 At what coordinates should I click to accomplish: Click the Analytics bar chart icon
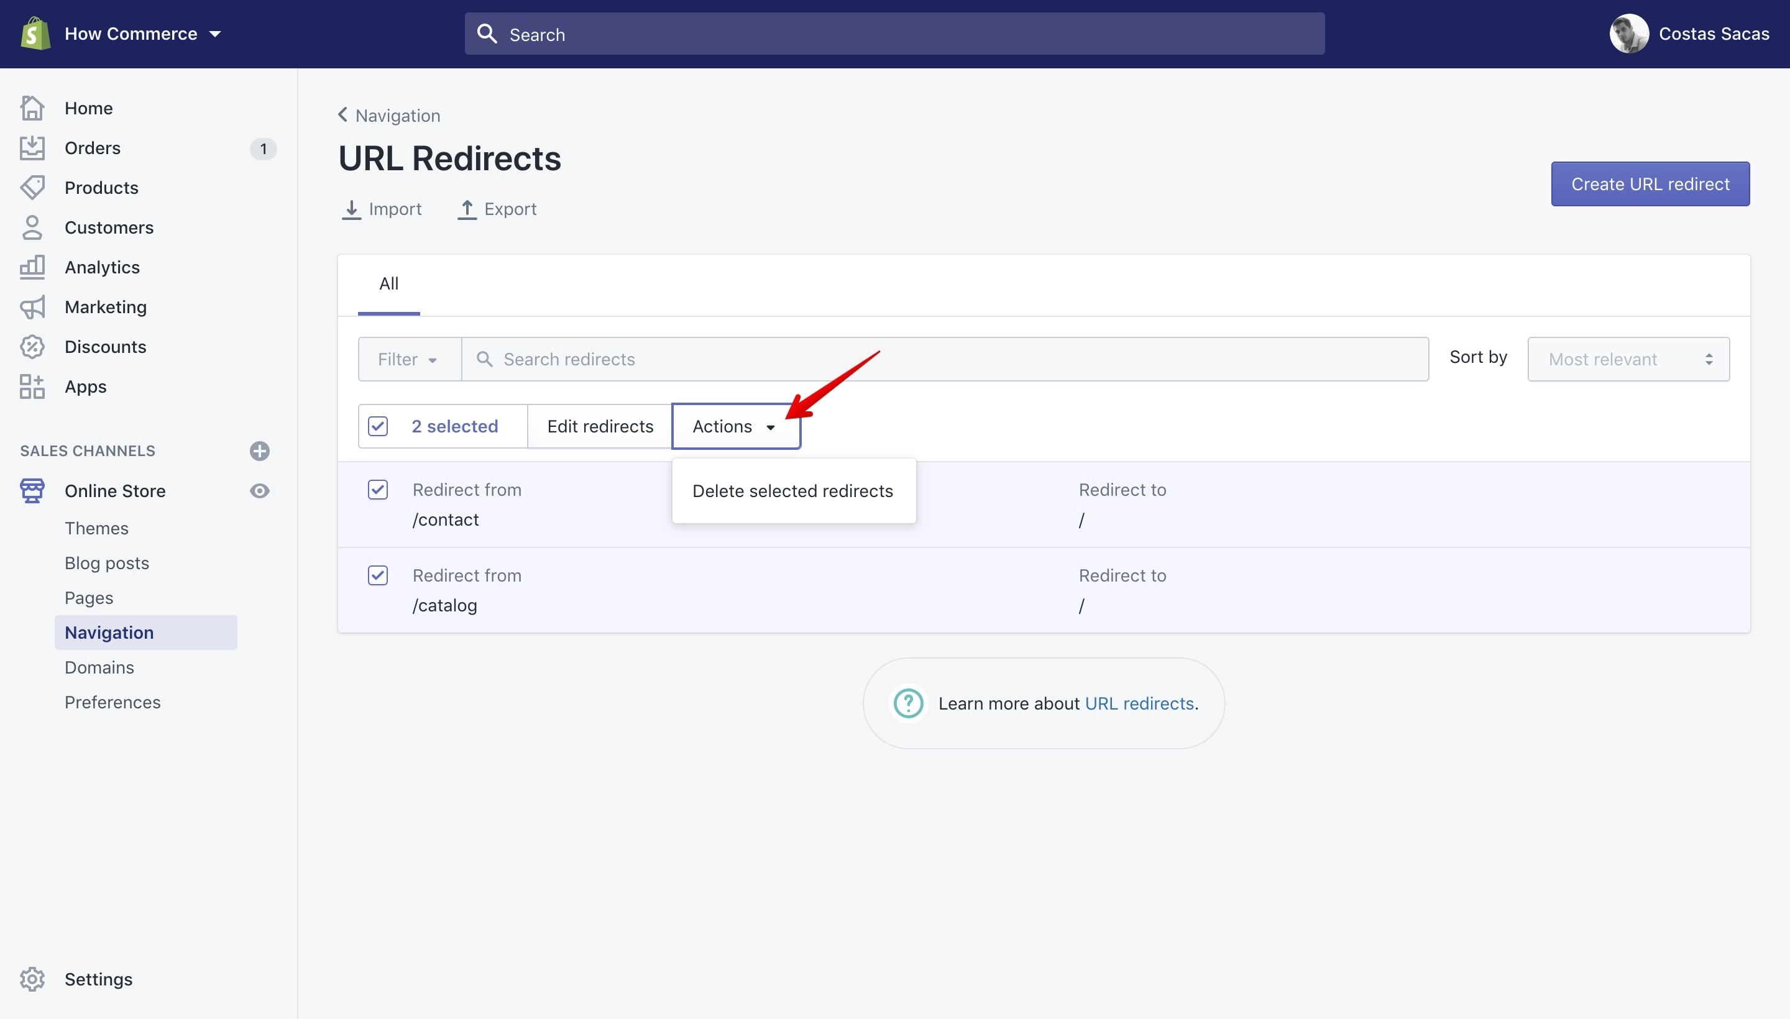click(32, 267)
